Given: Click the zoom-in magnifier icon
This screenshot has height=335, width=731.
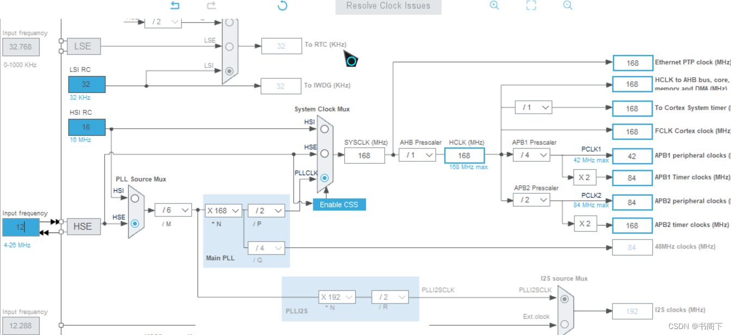Looking at the screenshot, I should pos(494,5).
